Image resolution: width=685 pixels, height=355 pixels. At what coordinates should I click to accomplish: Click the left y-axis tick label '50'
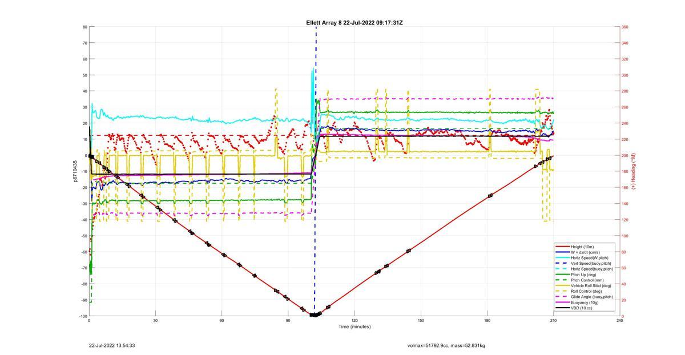tap(84, 75)
